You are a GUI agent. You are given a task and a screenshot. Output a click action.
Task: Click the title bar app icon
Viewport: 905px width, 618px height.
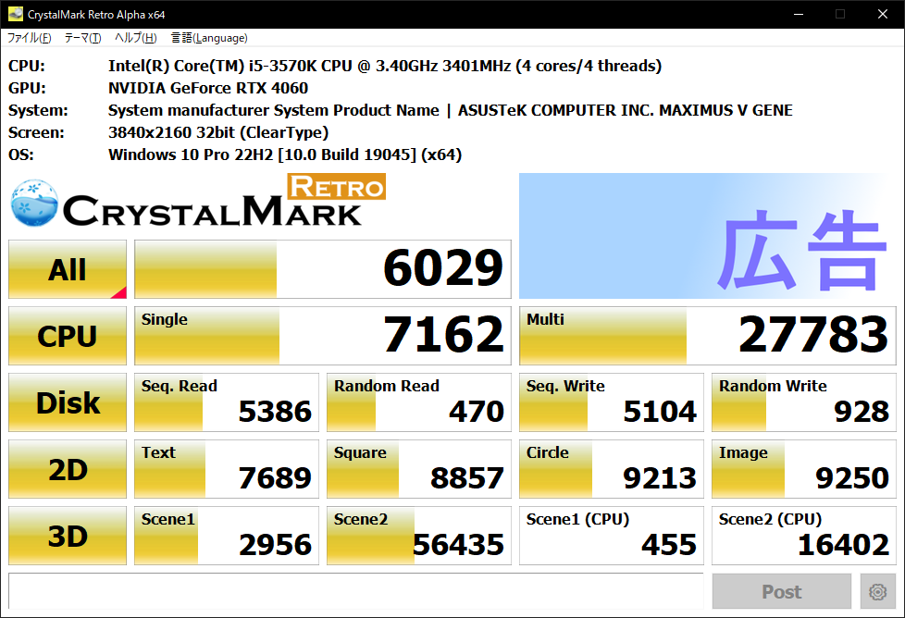pos(15,14)
